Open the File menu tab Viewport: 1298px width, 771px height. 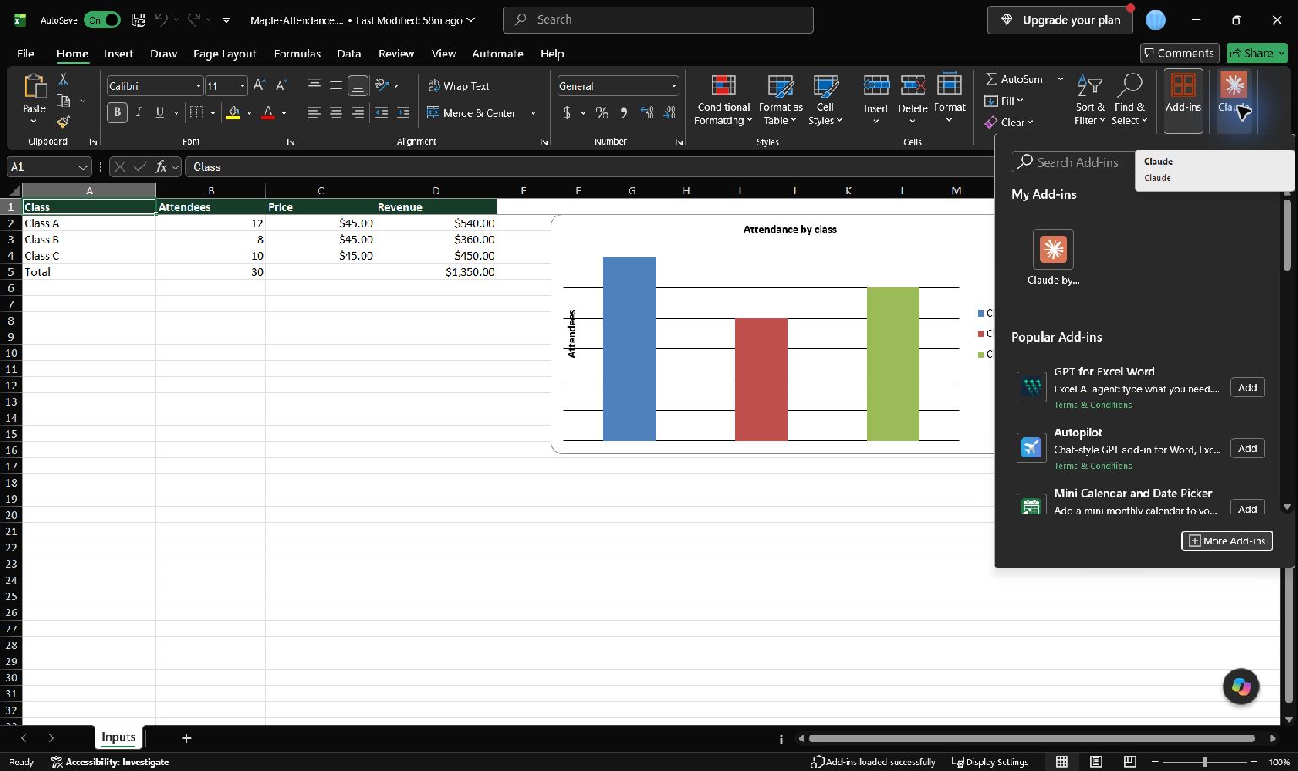[x=25, y=53]
